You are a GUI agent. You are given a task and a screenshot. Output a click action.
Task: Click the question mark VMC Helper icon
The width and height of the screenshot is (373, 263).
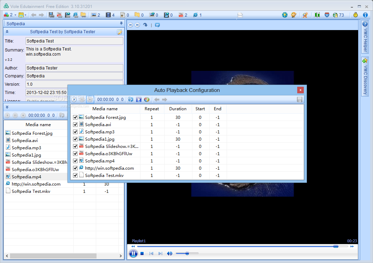pyautogui.click(x=365, y=24)
